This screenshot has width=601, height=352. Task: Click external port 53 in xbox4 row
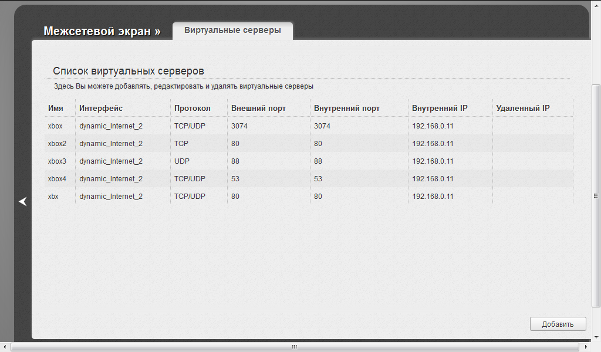pos(235,179)
